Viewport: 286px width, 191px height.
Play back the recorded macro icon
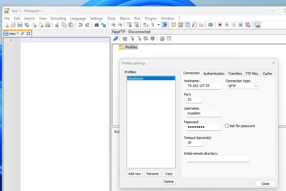click(234, 25)
